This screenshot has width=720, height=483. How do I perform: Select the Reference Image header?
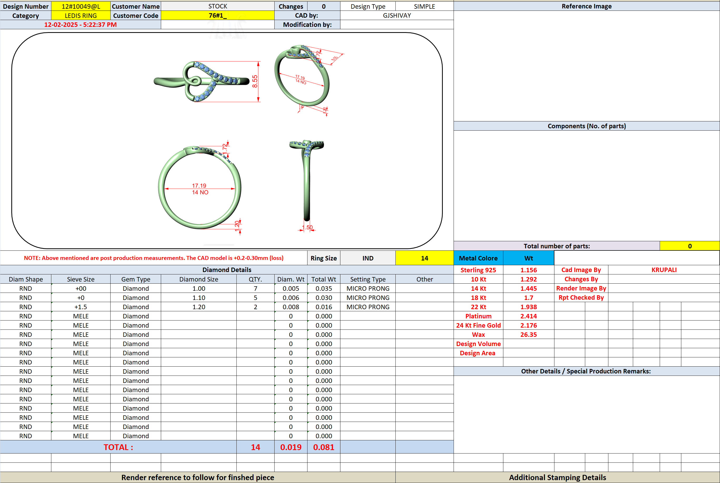click(x=587, y=6)
